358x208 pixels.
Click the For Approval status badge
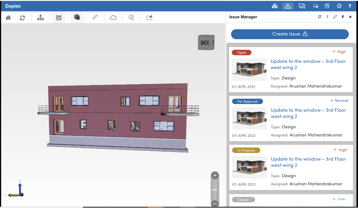pos(248,101)
